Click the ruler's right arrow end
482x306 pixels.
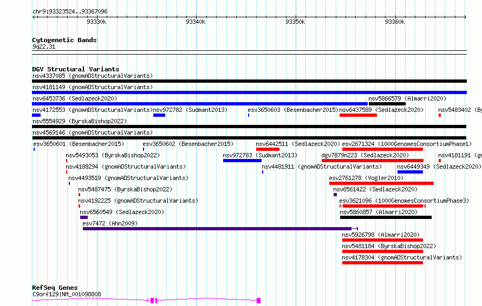pos(465,17)
